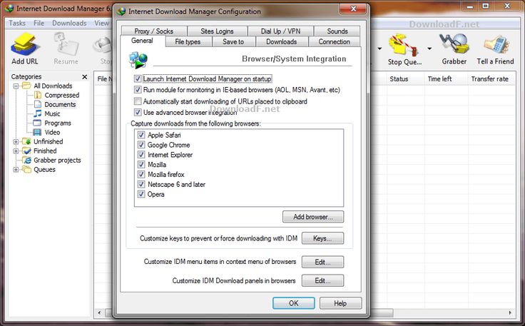Click the Tell a Friend icon
The height and width of the screenshot is (326, 525).
(496, 44)
